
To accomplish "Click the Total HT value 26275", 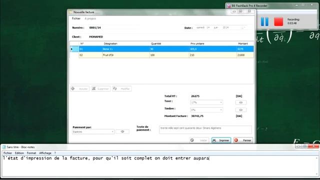I will pos(195,96).
